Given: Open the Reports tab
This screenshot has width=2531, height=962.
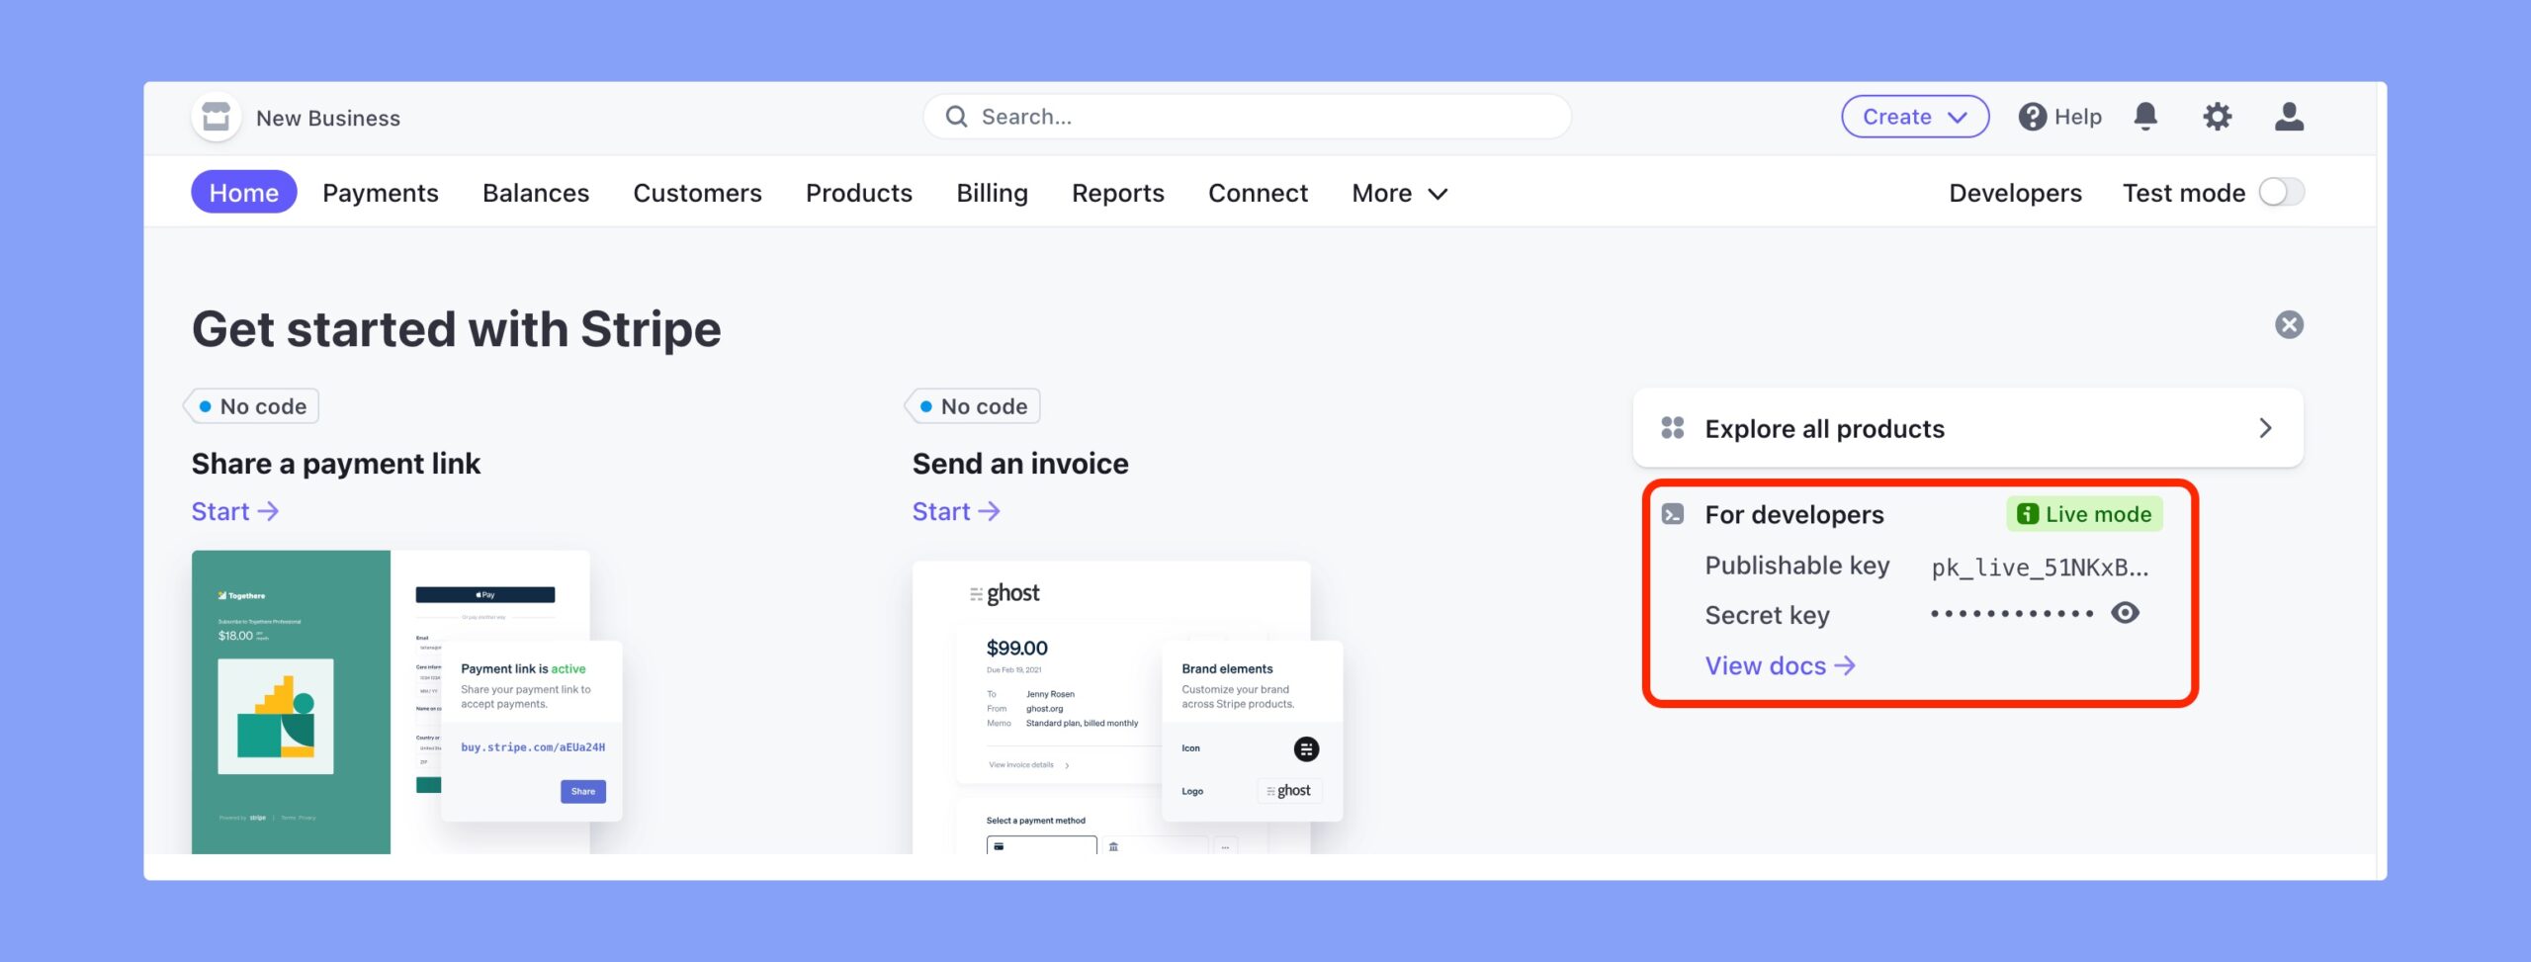Looking at the screenshot, I should coord(1118,193).
